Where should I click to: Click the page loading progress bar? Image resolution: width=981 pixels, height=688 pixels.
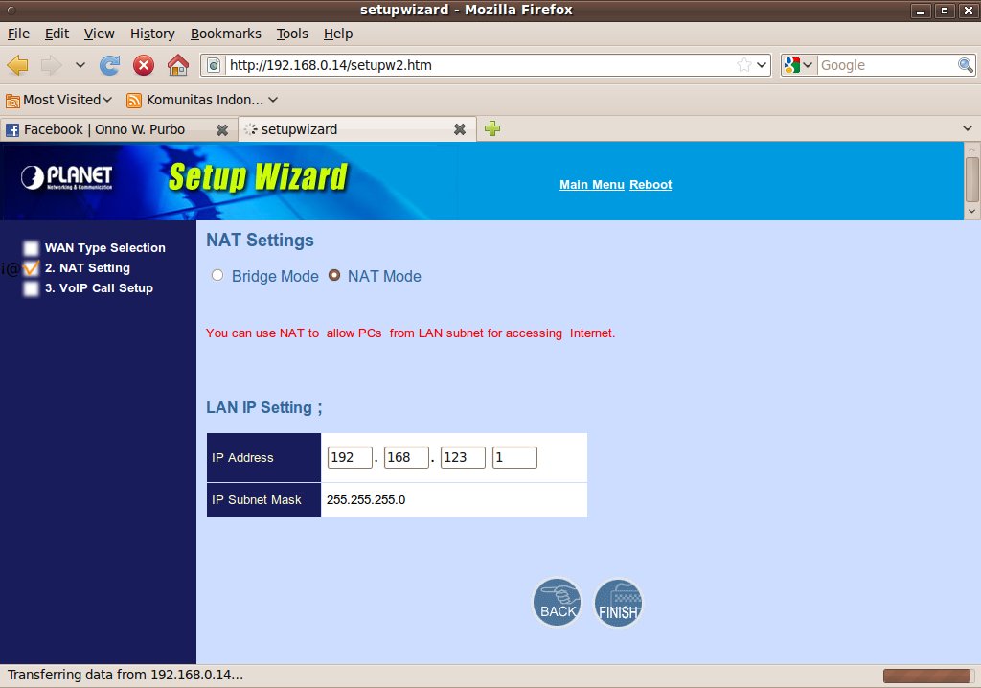[x=927, y=676]
